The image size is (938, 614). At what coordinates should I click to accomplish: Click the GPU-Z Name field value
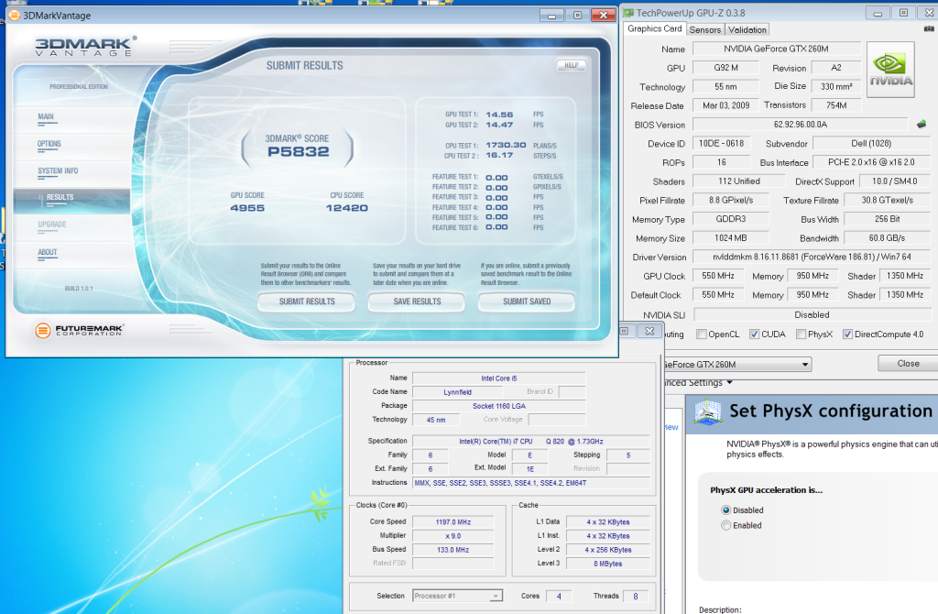click(776, 49)
